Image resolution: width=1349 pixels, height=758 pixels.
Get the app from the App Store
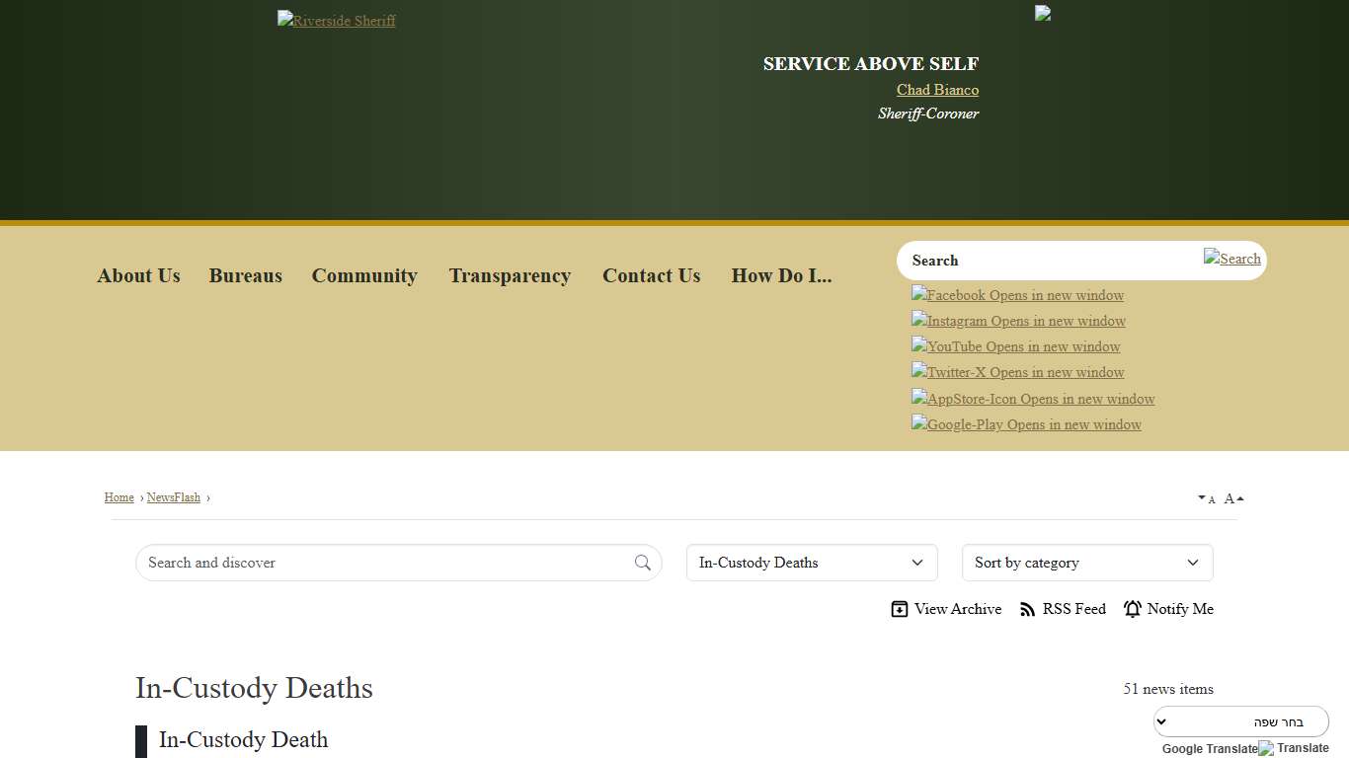tap(1033, 399)
